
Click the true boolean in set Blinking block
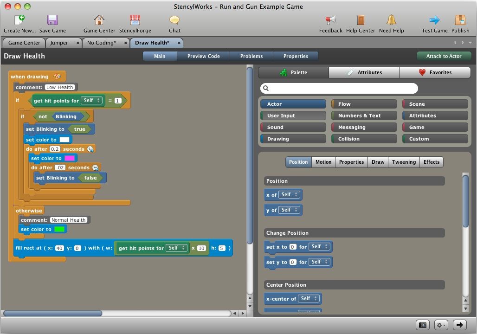pos(80,129)
